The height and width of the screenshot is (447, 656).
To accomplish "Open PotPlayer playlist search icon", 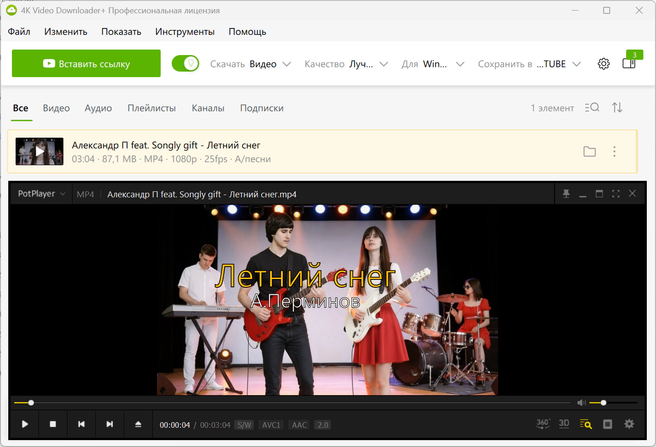I will 586,424.
